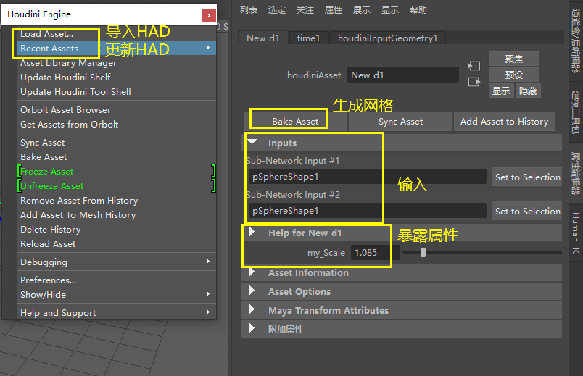583x376 pixels.
Task: Close the Houdini Engine menu window
Action: pos(209,15)
